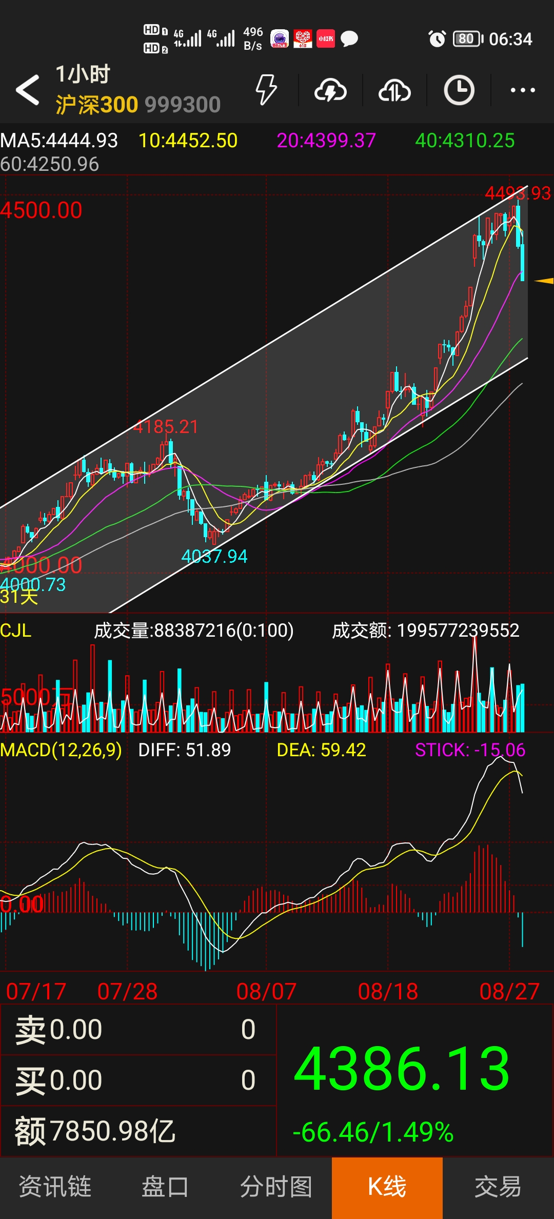Open the 1小时 period selector
Viewport: 554px width, 1219px height.
(x=83, y=74)
